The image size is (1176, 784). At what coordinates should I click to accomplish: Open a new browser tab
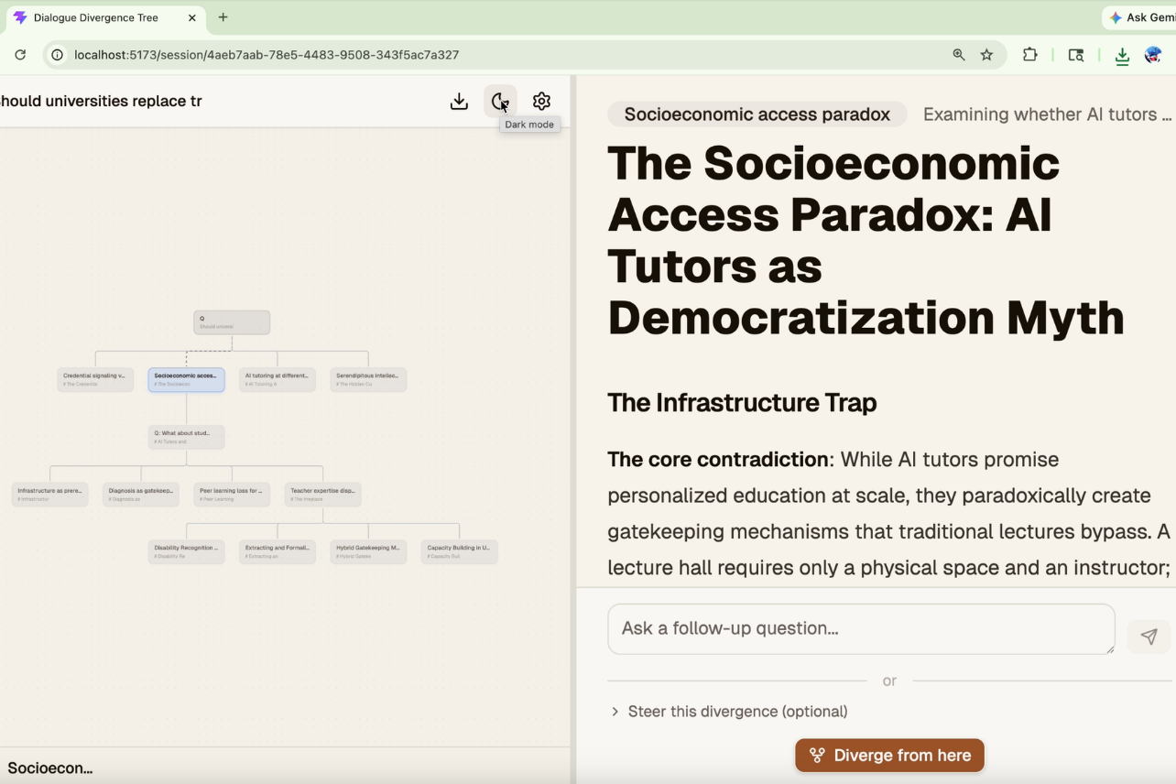click(223, 17)
